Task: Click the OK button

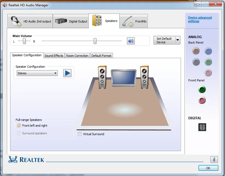Action: (208, 168)
